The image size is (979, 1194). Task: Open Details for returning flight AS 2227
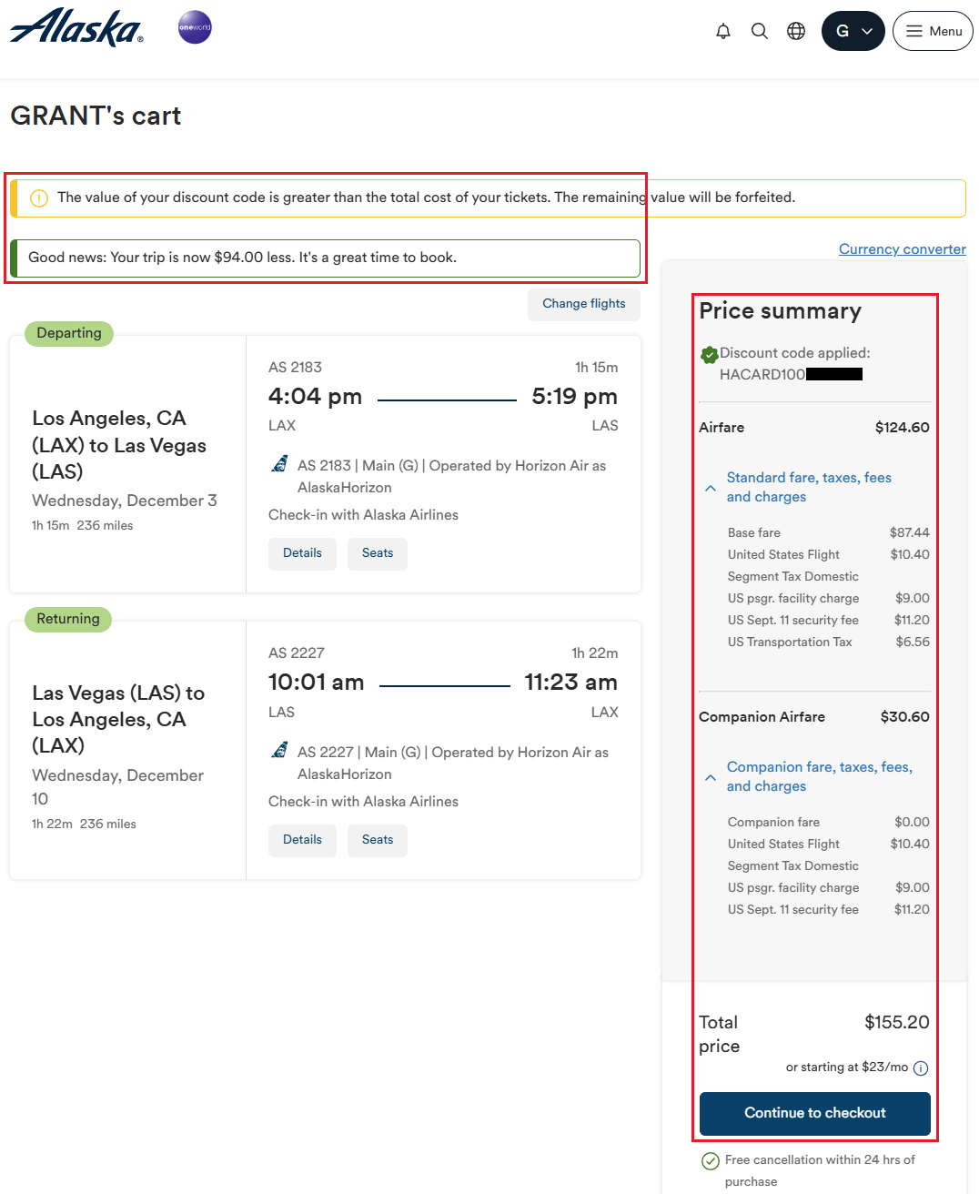pyautogui.click(x=302, y=840)
